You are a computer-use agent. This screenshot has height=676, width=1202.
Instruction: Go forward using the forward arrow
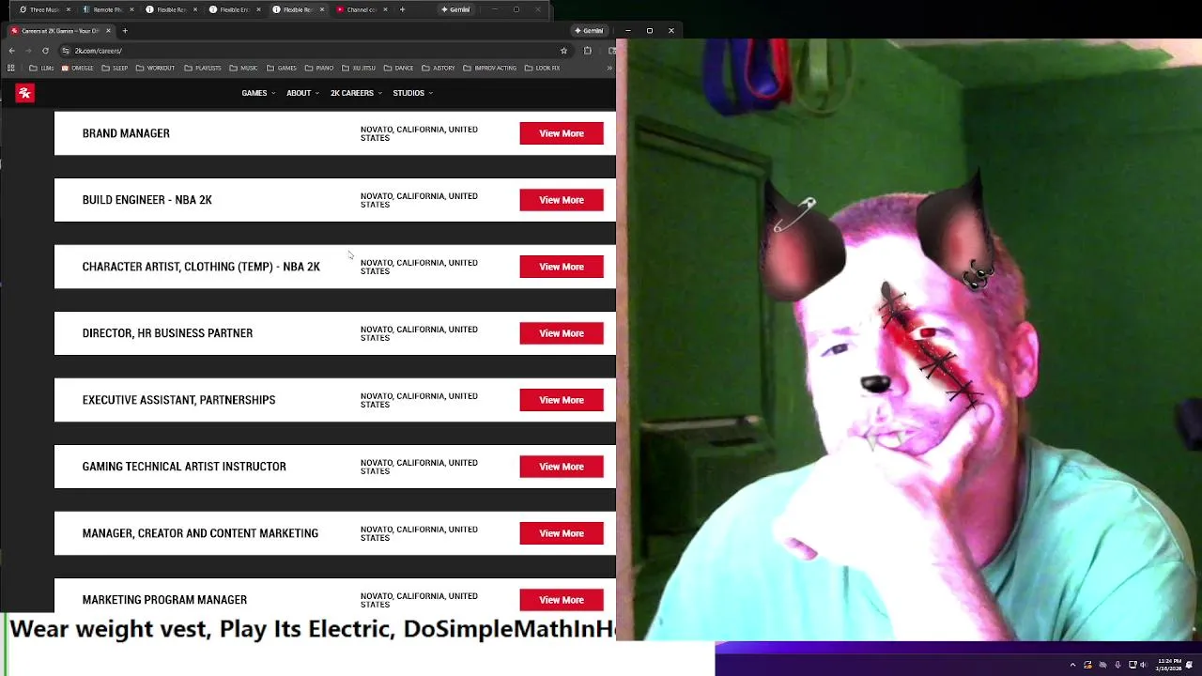pyautogui.click(x=28, y=51)
